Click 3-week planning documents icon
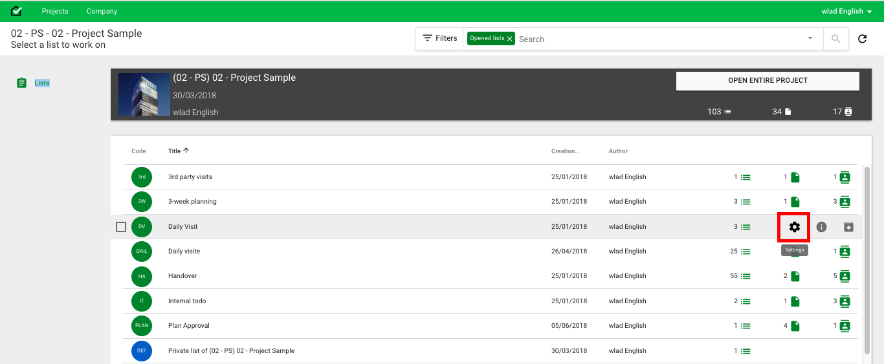Screen dimensions: 884x364 (x=795, y=202)
